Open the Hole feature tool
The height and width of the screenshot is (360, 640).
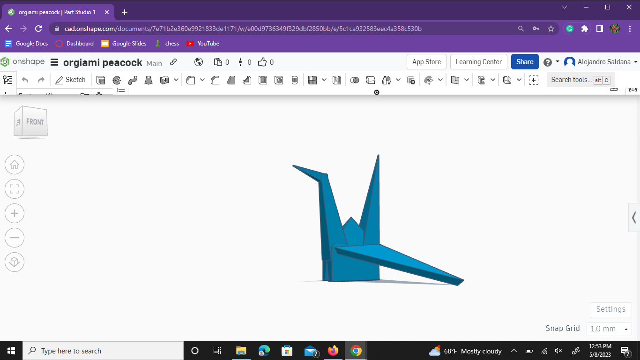click(279, 80)
